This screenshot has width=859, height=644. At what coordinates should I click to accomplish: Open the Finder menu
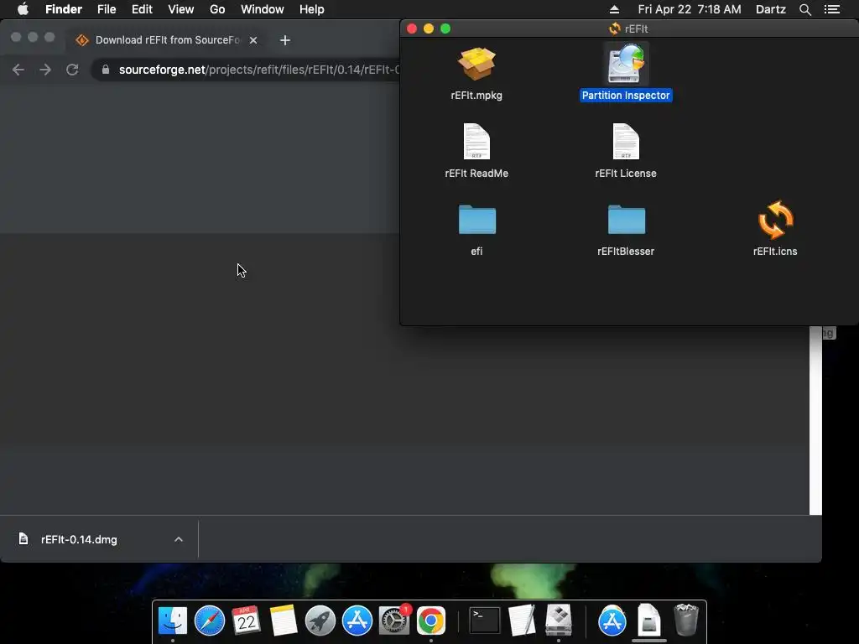click(x=64, y=9)
